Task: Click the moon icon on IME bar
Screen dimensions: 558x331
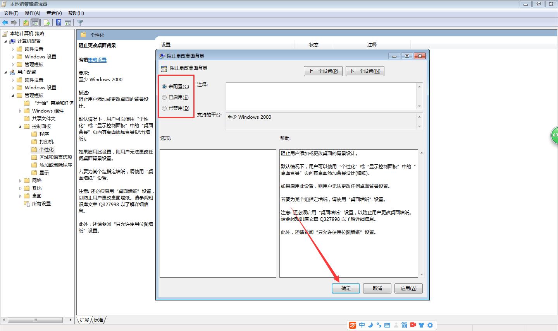Action: 370,325
